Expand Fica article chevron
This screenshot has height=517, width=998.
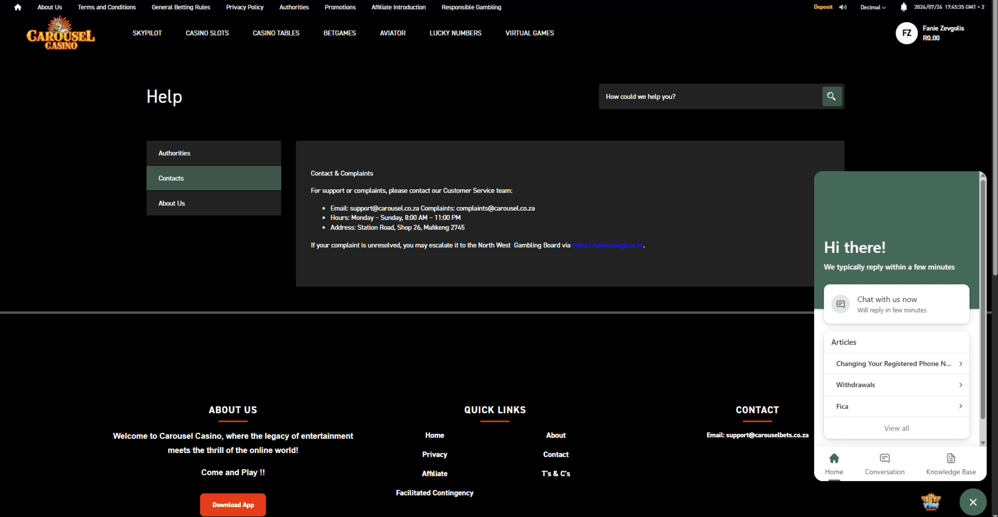tap(961, 406)
